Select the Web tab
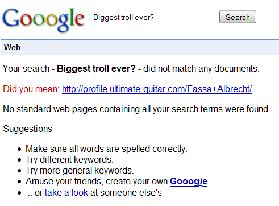The image size is (279, 206). pyautogui.click(x=12, y=47)
